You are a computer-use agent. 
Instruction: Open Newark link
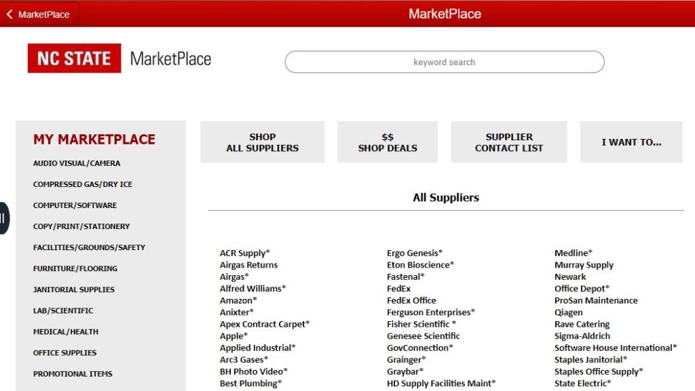point(570,277)
